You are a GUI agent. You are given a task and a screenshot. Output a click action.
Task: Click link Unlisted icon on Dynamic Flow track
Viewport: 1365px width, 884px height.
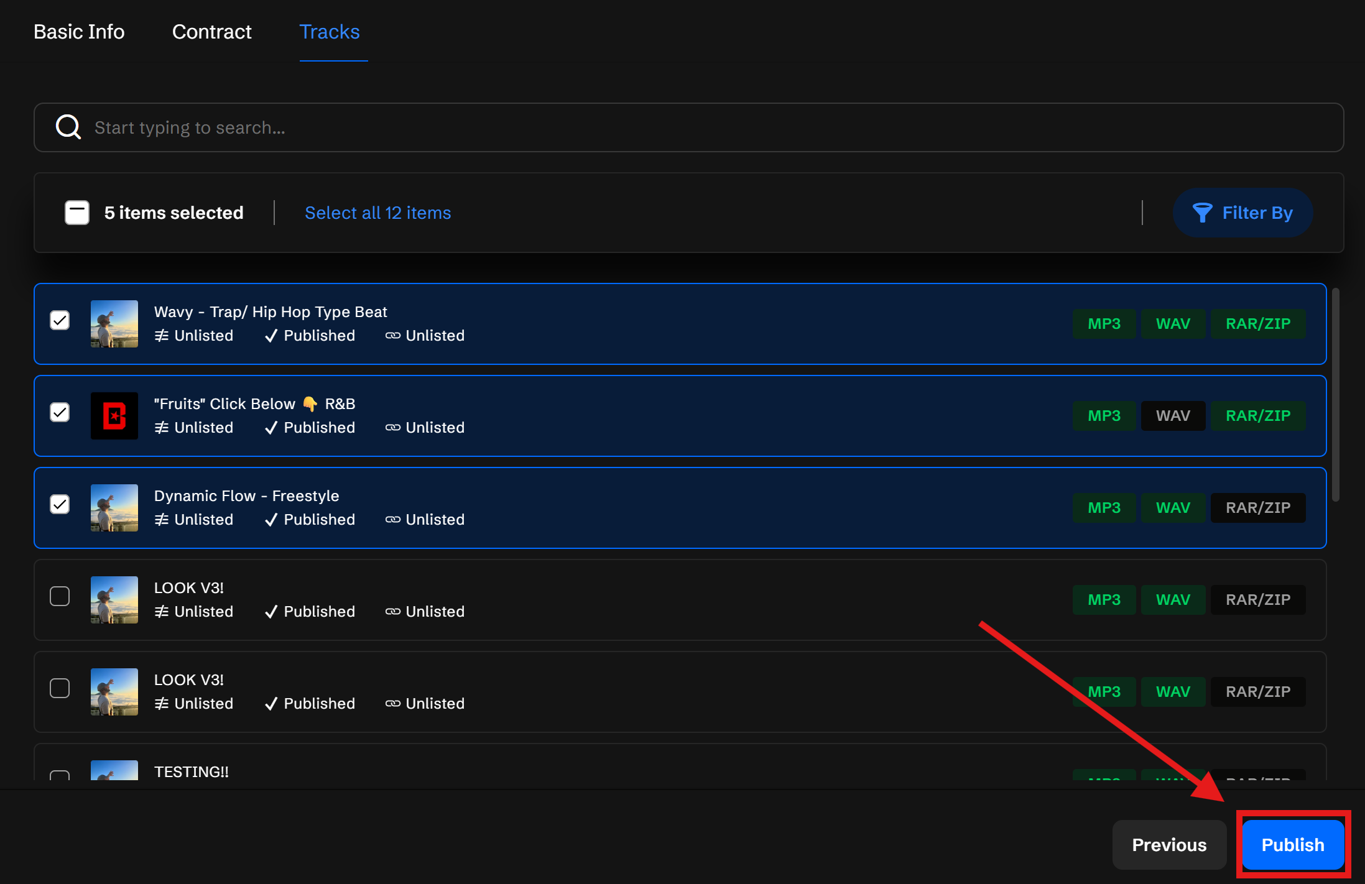pos(392,520)
